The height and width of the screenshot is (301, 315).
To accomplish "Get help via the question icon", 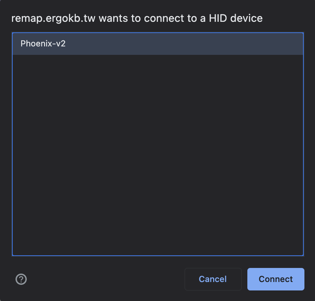I will (x=21, y=279).
